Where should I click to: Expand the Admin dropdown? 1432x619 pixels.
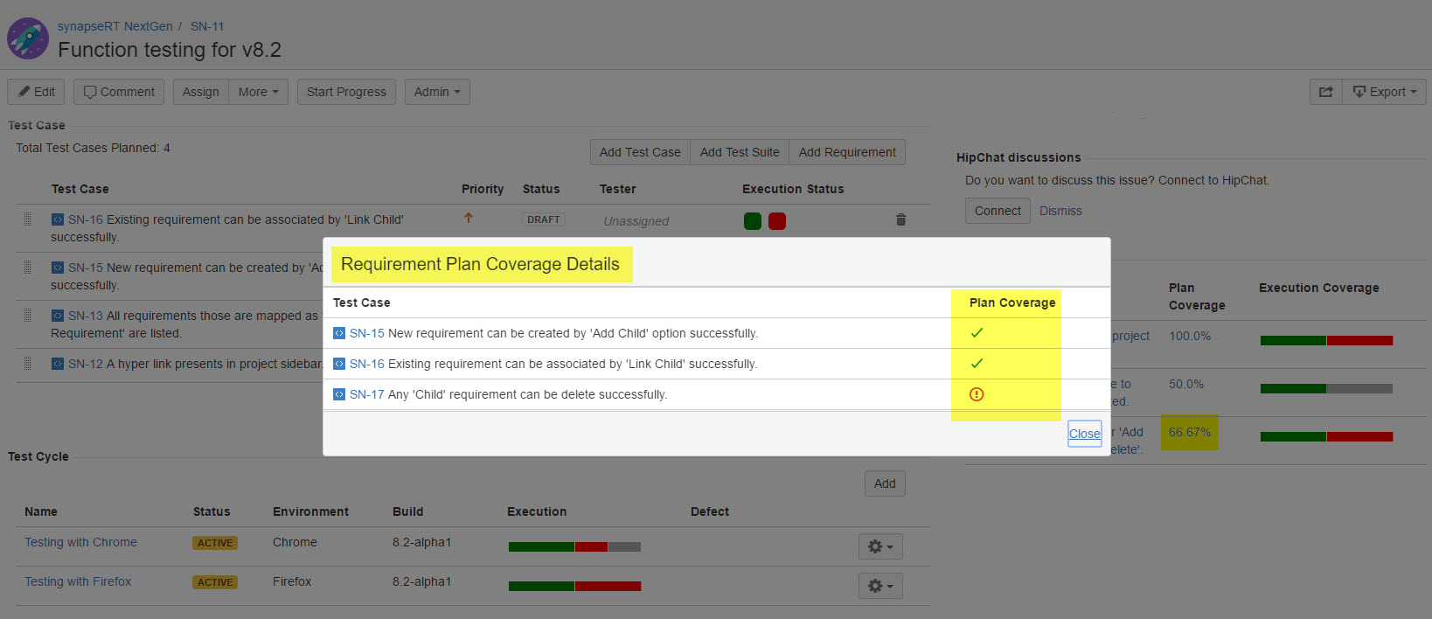click(x=437, y=92)
